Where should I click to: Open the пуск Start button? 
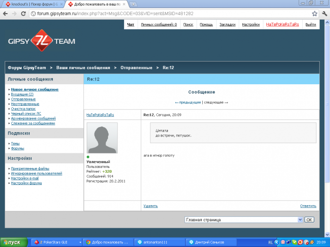(14, 242)
